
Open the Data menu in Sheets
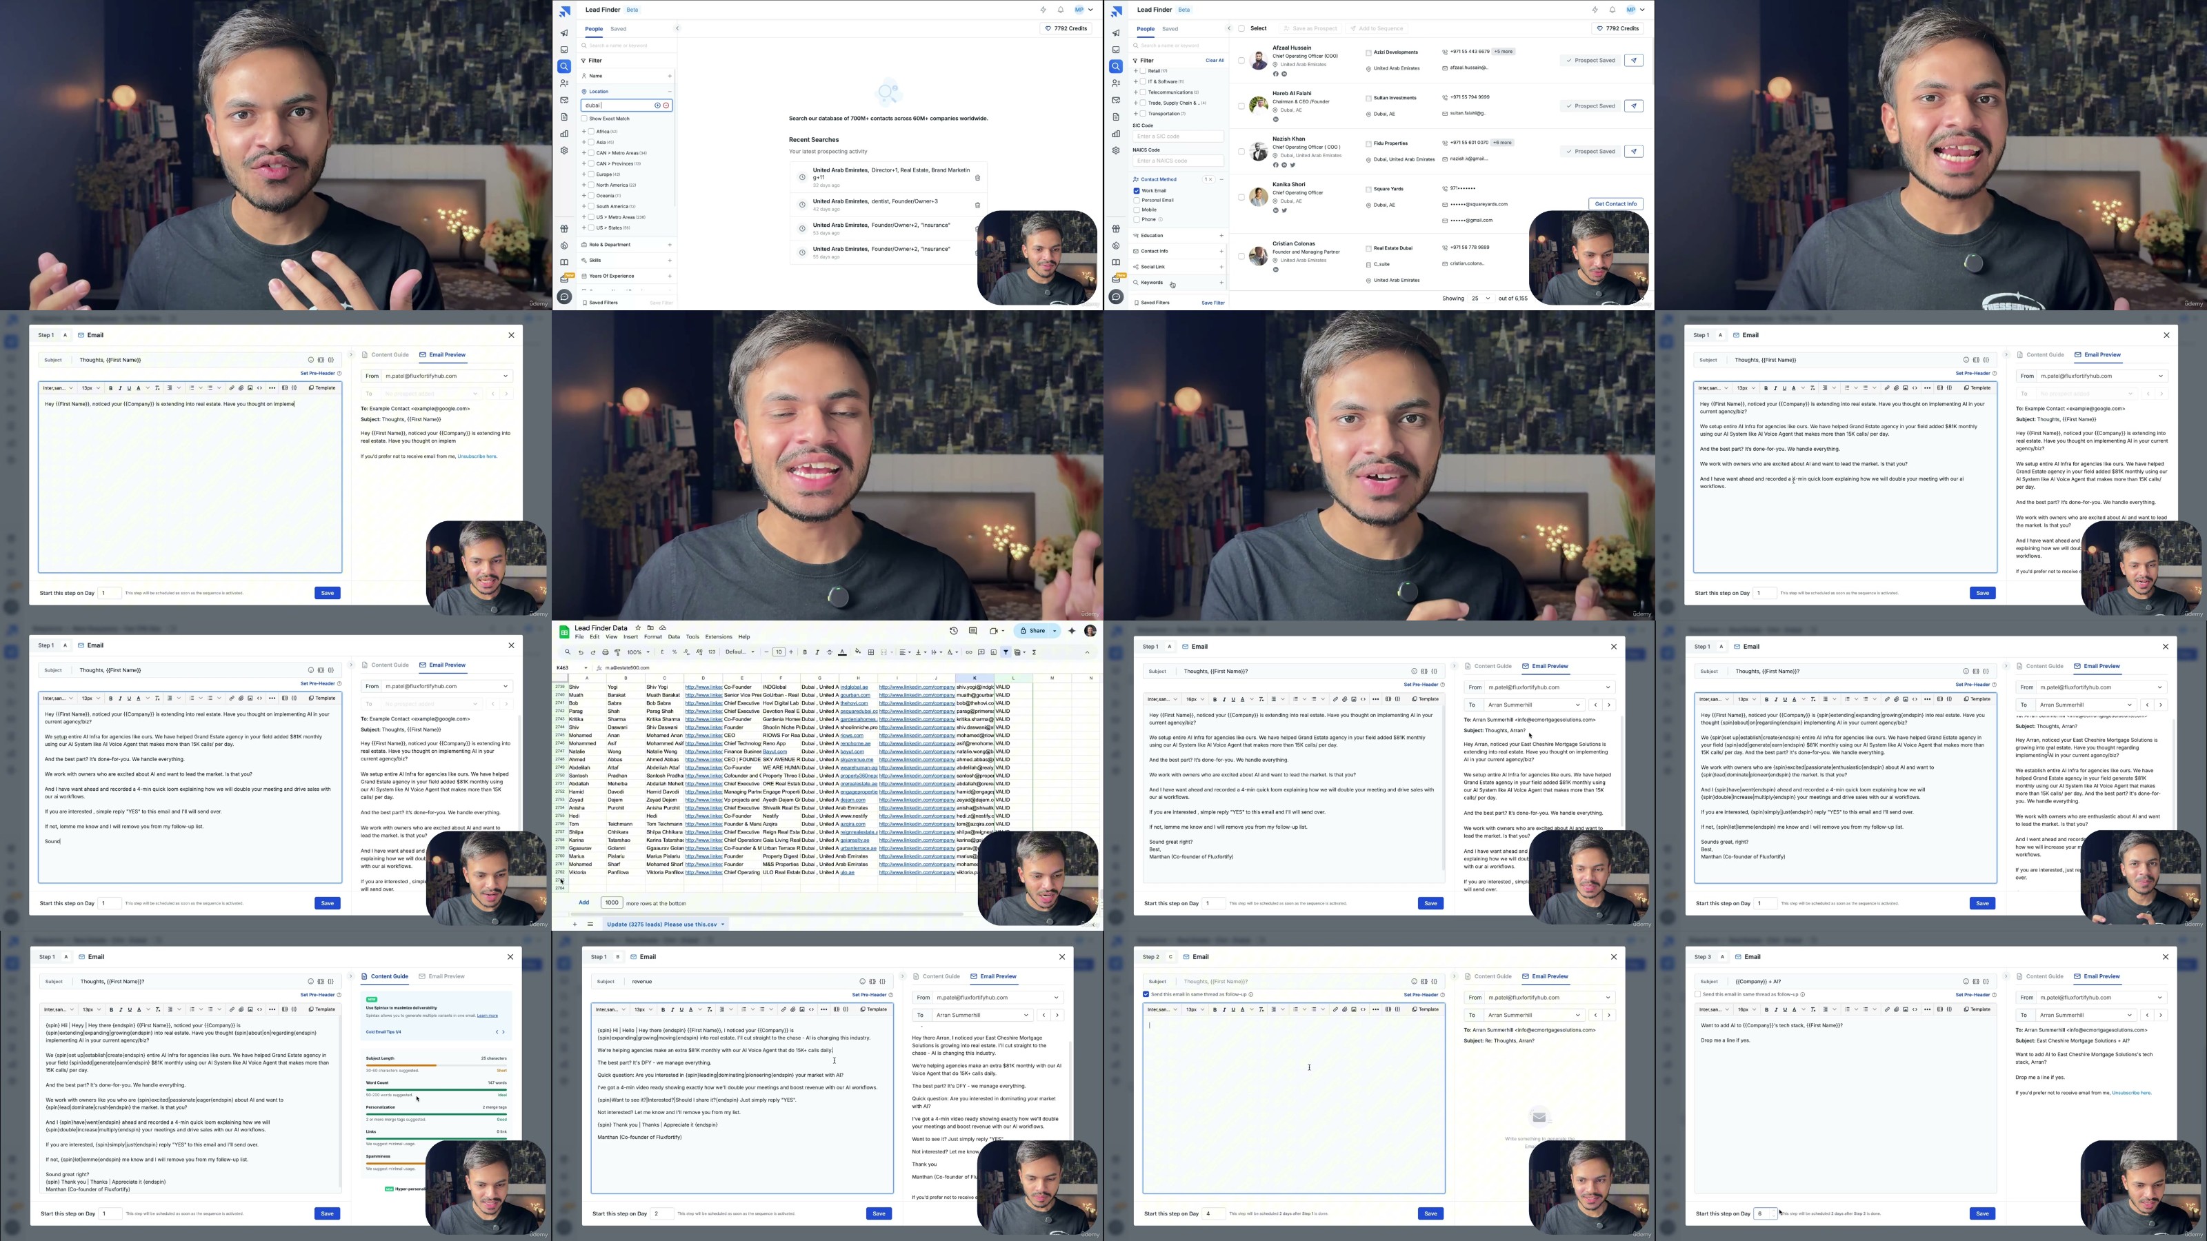[673, 637]
